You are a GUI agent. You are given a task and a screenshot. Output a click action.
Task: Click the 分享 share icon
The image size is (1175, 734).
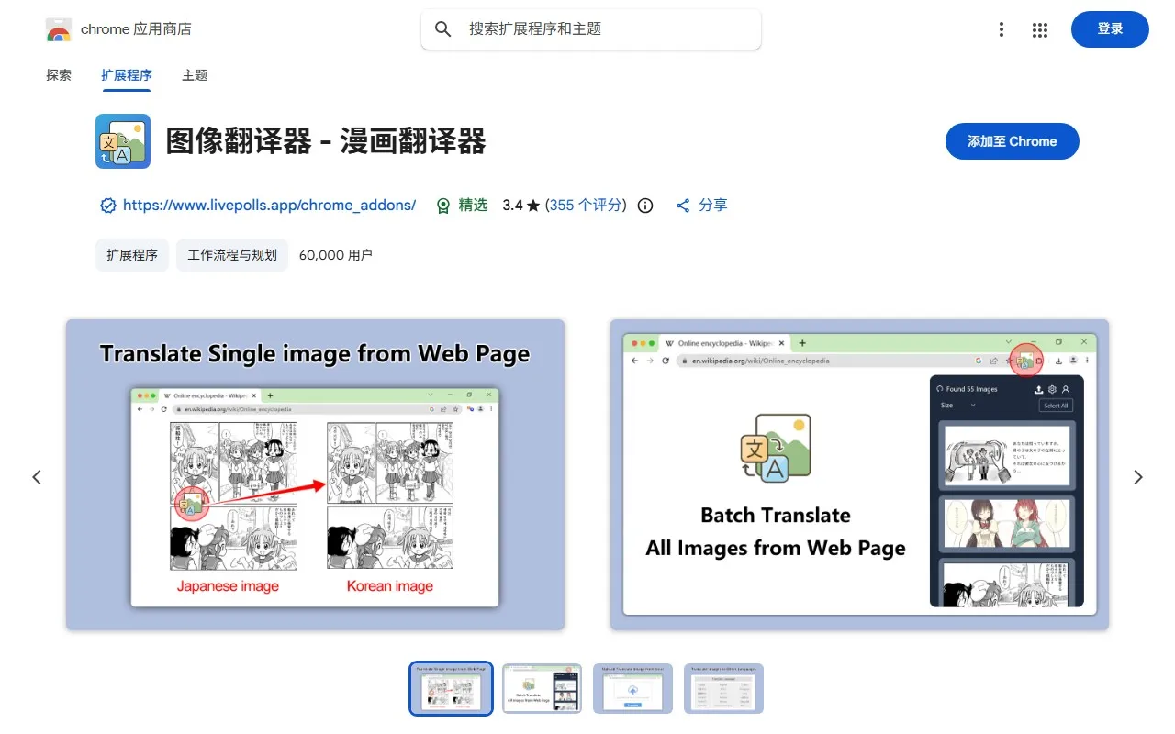(x=684, y=206)
